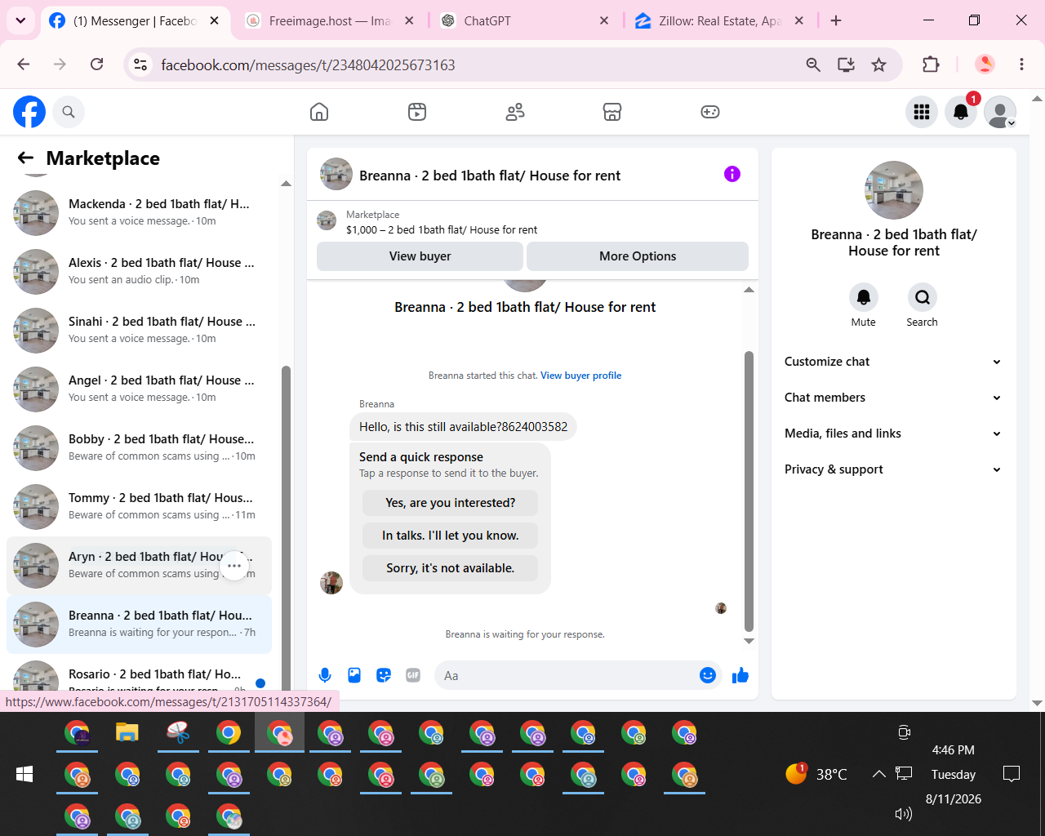Open the View buyer profile link
The height and width of the screenshot is (836, 1045).
point(581,376)
